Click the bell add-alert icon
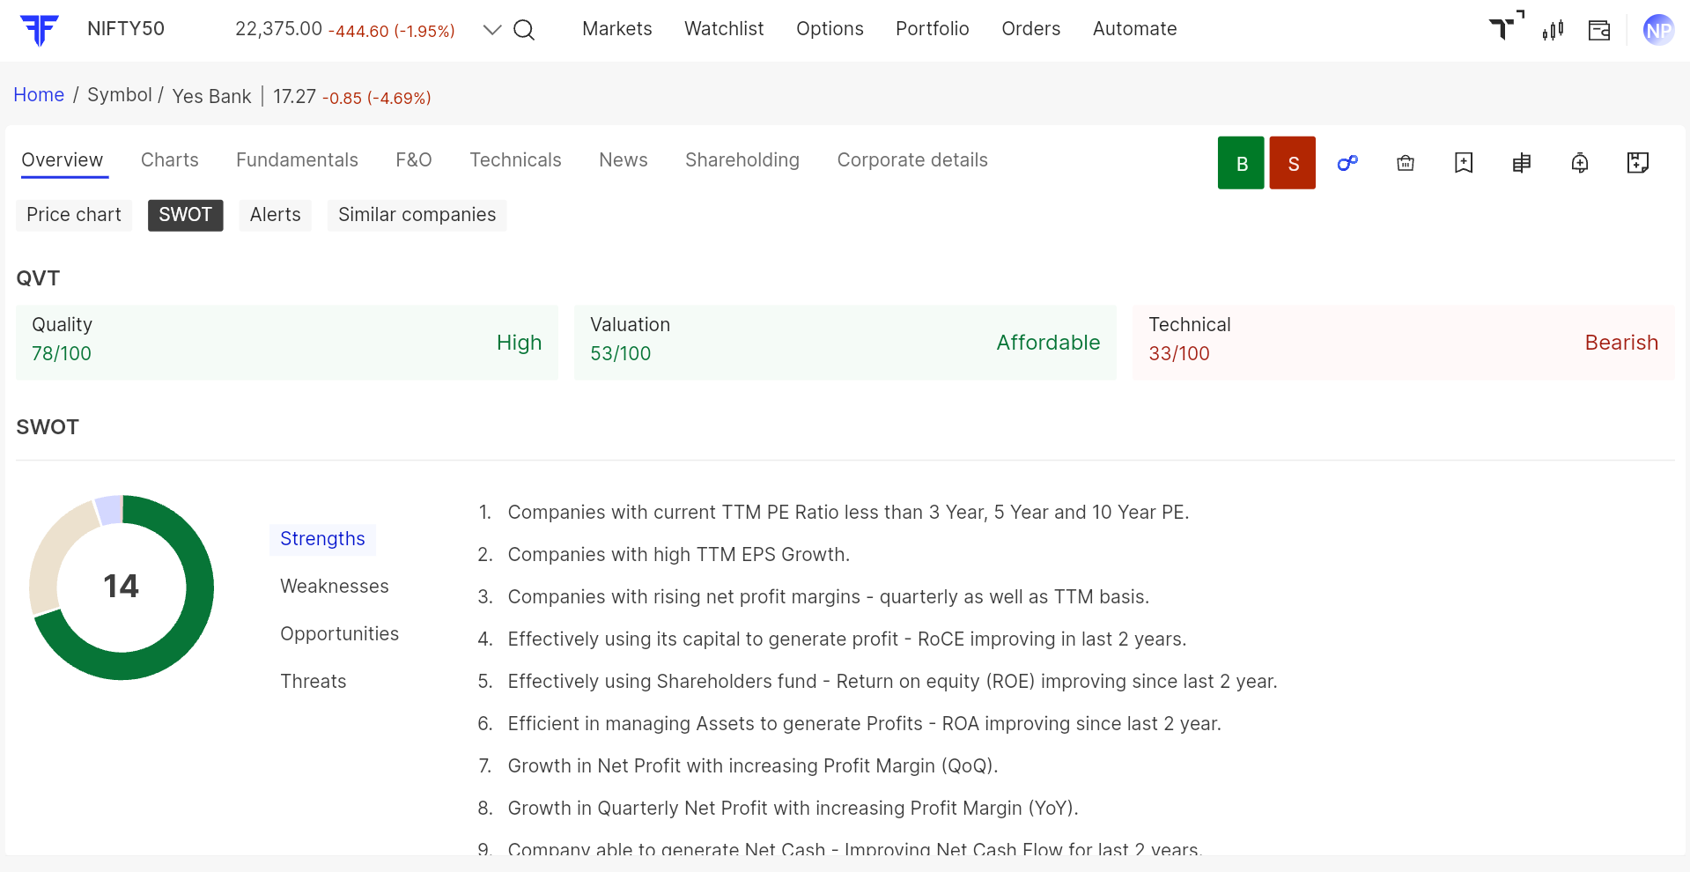This screenshot has width=1690, height=872. 1580,163
